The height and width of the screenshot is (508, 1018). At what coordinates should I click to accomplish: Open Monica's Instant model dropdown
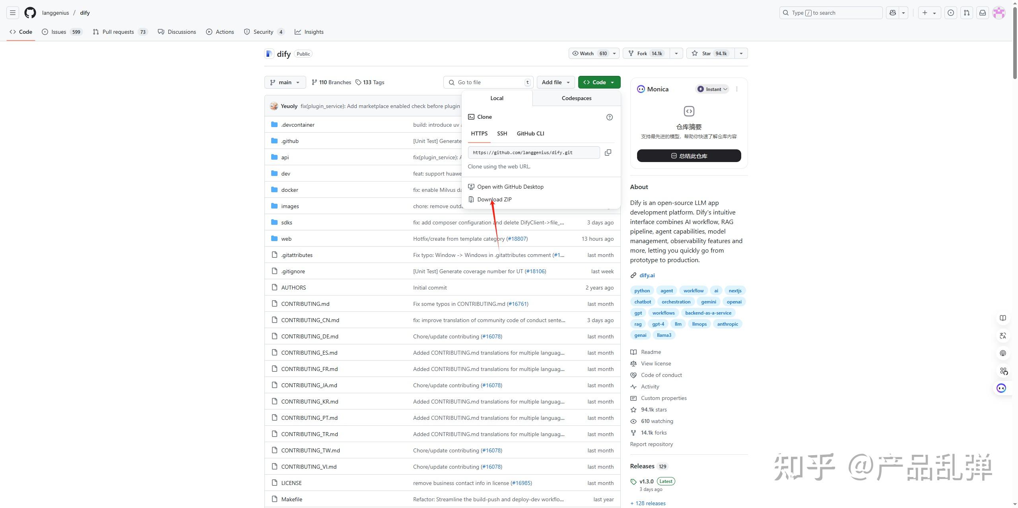(x=712, y=89)
